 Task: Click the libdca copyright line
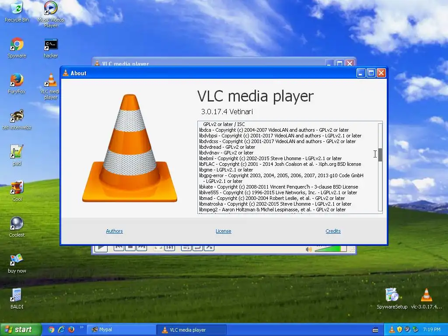pyautogui.click(x=274, y=129)
